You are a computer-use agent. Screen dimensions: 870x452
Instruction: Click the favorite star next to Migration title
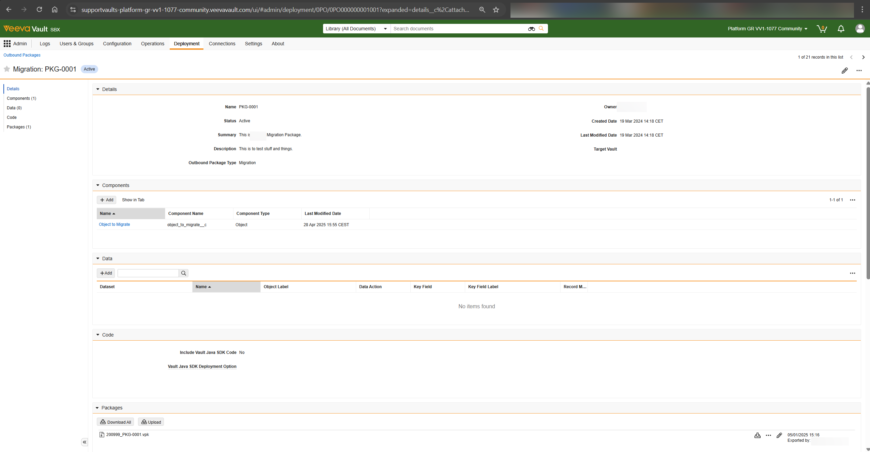(x=6, y=69)
